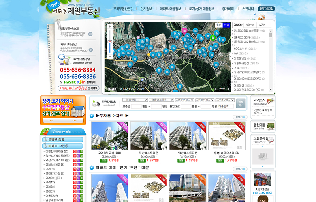Open the 오늘본매물 Today View notepad icon

[271, 140]
